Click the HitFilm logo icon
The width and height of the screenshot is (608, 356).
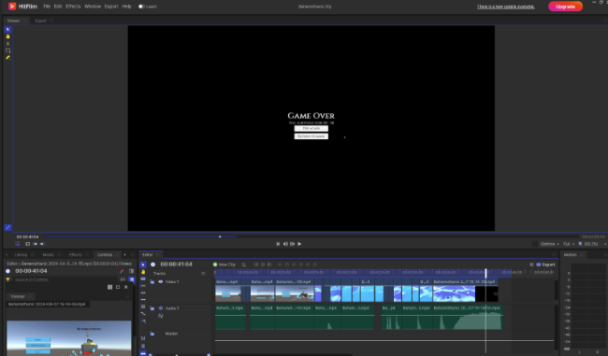[12, 7]
